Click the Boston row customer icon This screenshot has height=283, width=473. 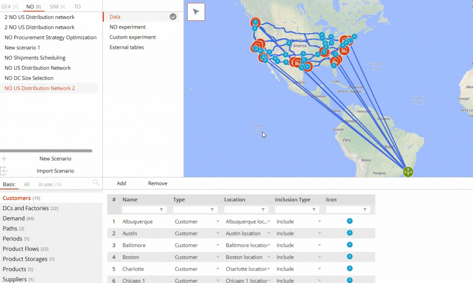click(350, 257)
